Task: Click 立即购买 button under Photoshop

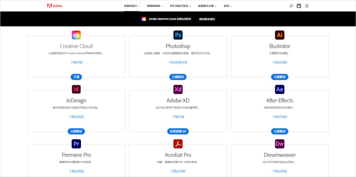Action: coord(178,77)
